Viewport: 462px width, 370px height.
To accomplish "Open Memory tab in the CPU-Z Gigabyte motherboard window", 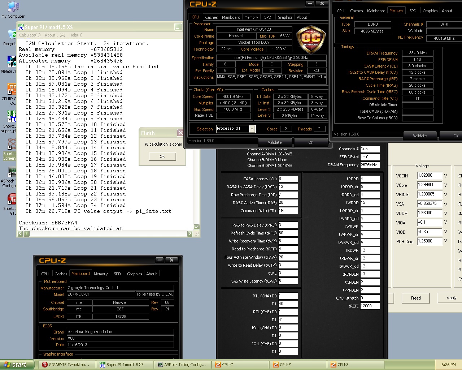I will pyautogui.click(x=101, y=274).
